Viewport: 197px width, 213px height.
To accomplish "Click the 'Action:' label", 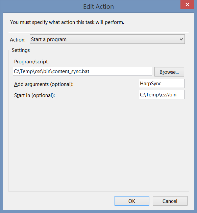I will tap(18, 40).
